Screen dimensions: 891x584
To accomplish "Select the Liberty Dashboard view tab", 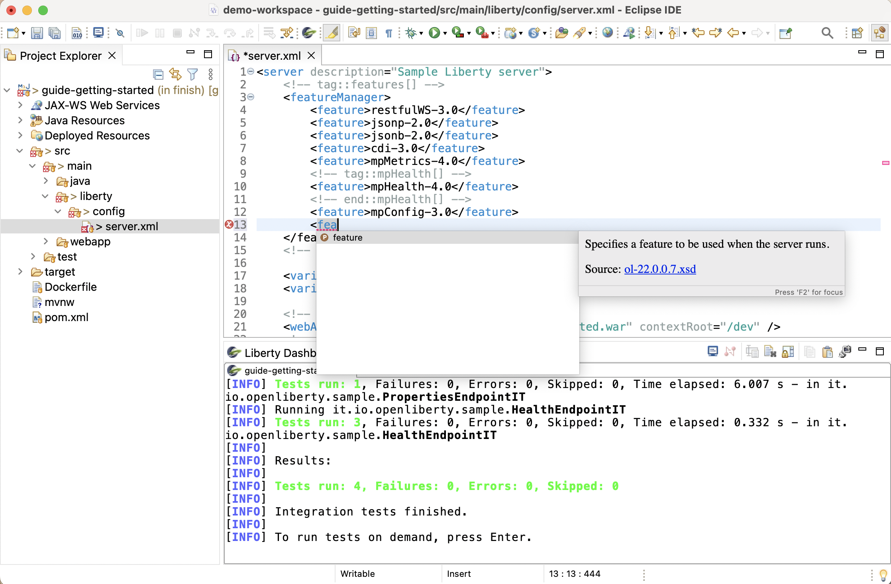I will (272, 353).
